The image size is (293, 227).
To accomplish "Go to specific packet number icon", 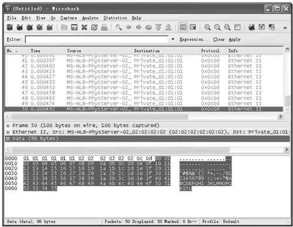I will point(149,27).
